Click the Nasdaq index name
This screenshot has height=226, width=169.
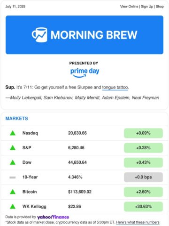click(x=30, y=133)
